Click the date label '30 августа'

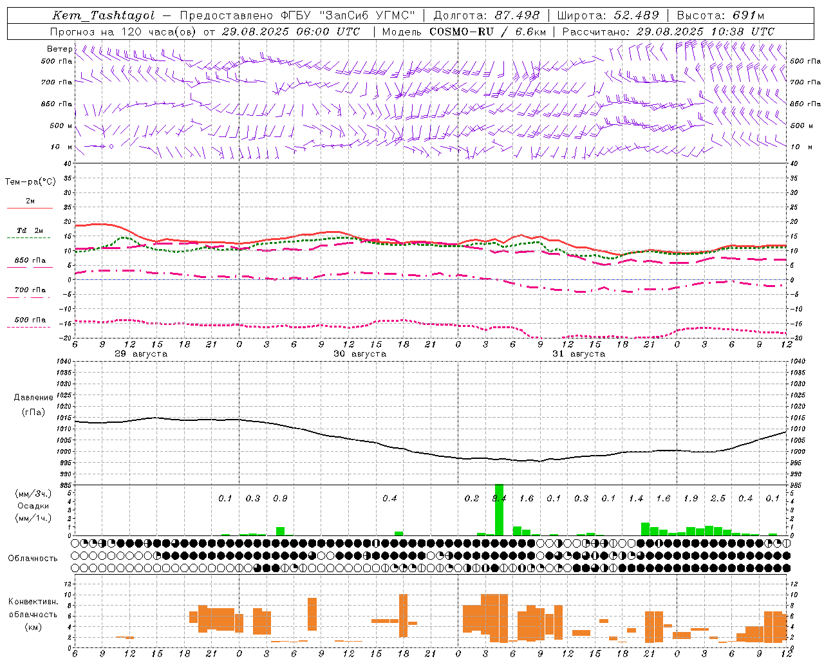coord(360,354)
